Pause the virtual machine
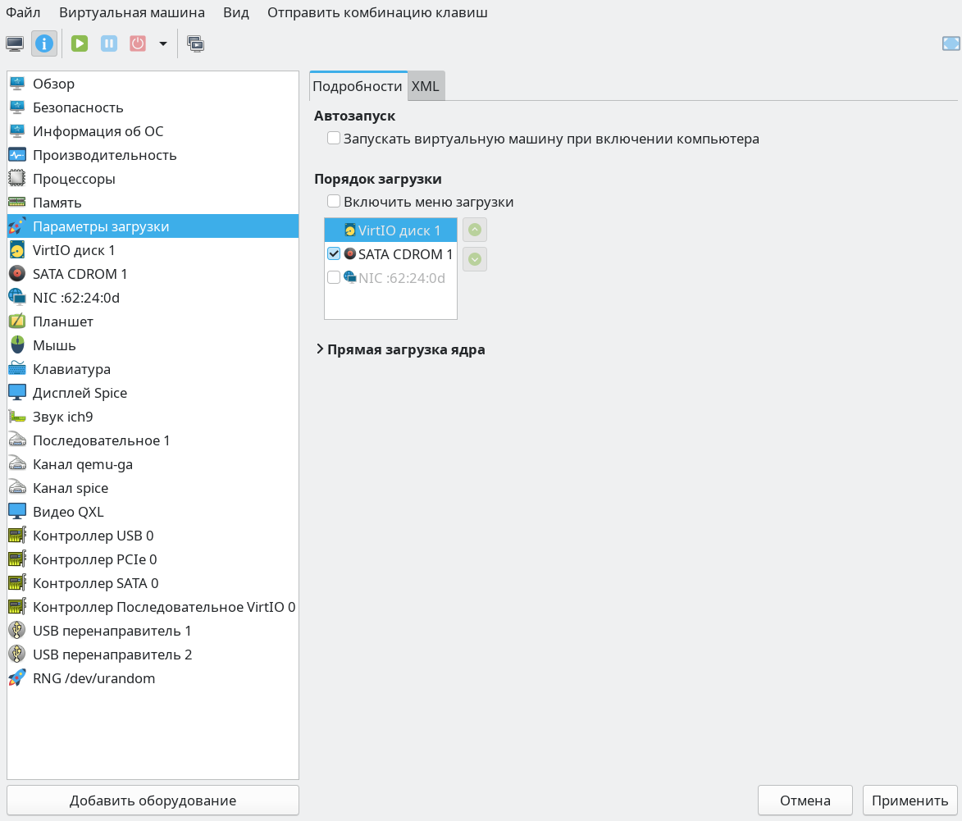This screenshot has height=821, width=962. (x=109, y=43)
